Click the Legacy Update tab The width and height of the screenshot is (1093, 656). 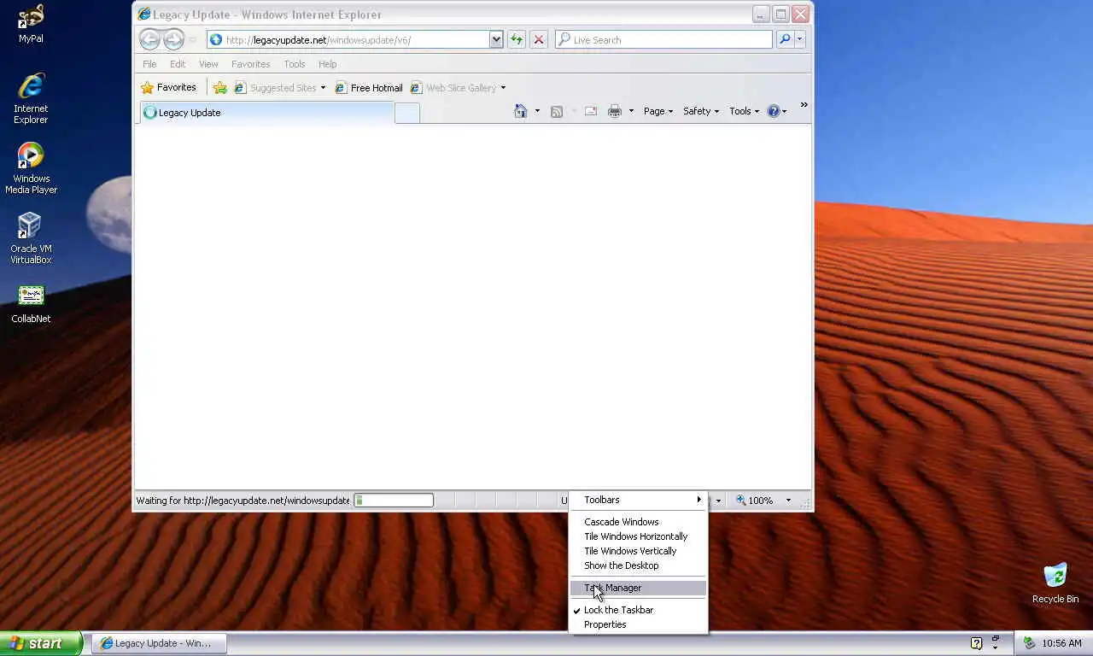point(266,113)
